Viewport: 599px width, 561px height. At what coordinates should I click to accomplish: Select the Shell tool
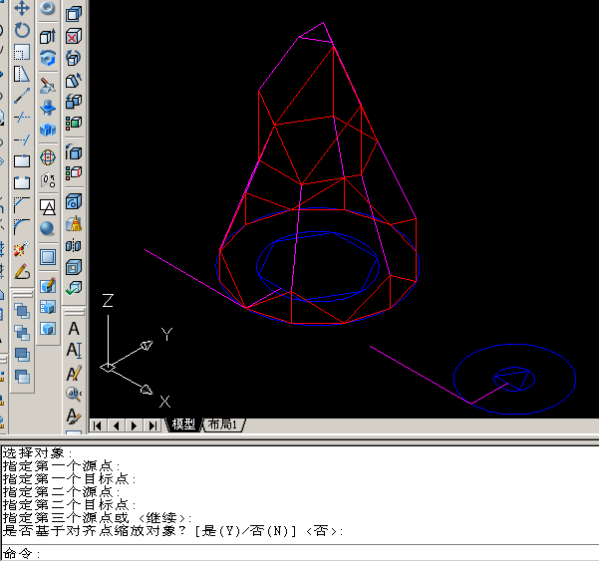click(x=74, y=267)
